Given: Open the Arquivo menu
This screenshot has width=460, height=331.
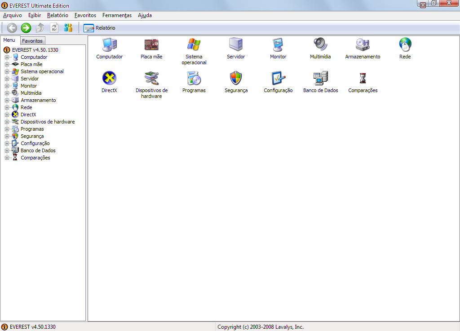Looking at the screenshot, I should (x=12, y=15).
